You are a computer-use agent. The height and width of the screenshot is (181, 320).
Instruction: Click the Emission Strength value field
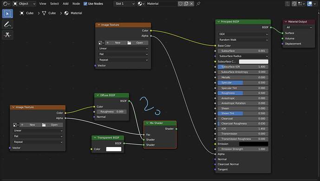coord(243,149)
